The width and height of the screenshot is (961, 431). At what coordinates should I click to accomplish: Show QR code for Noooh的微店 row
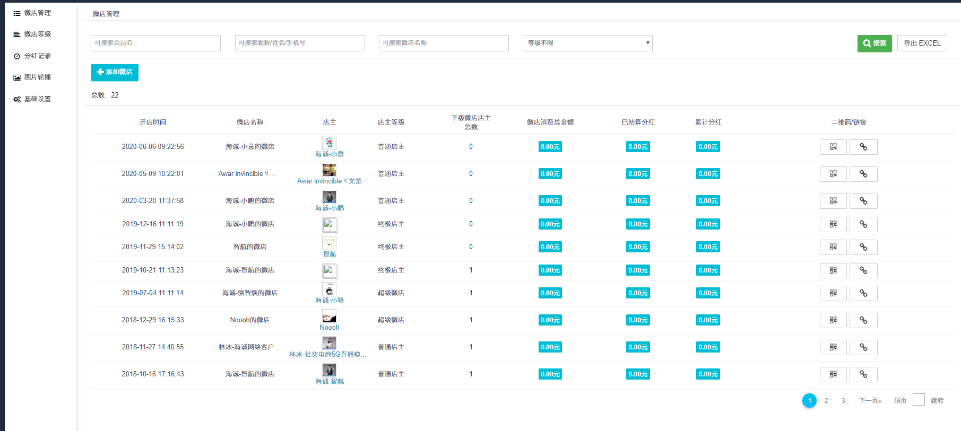[x=833, y=320]
